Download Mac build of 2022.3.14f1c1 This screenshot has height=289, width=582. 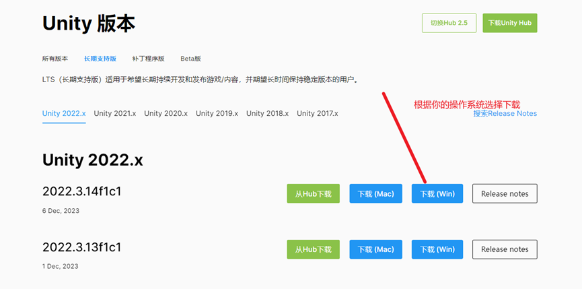pos(375,193)
